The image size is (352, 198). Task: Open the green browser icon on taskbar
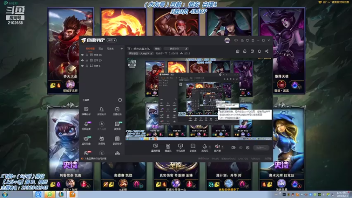[x=50, y=194]
